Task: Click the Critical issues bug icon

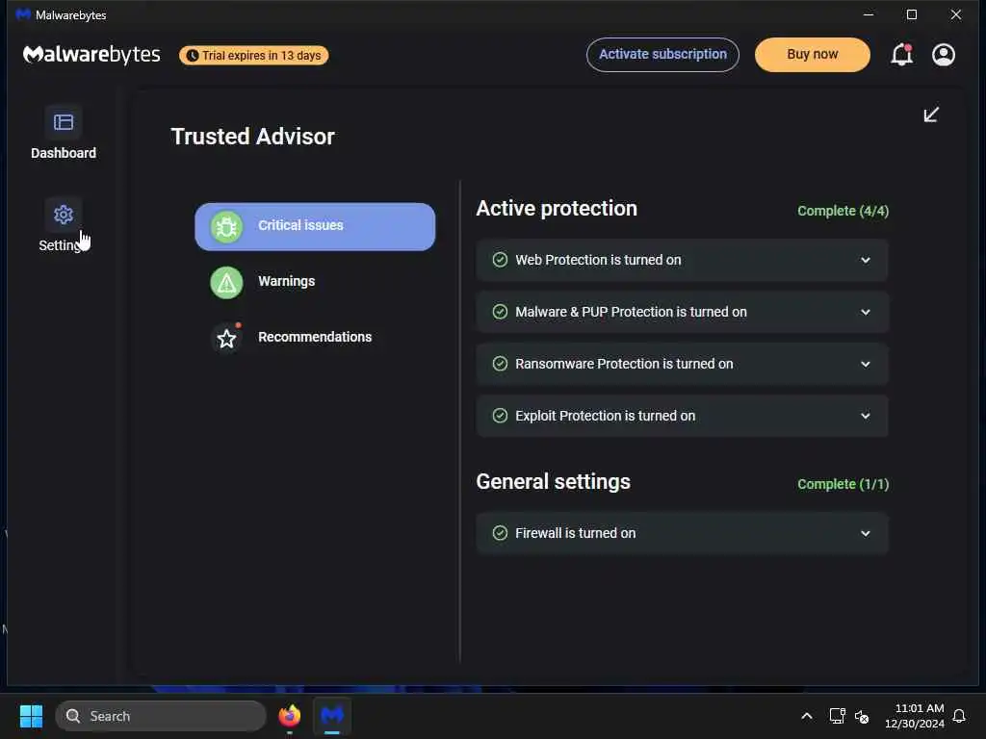Action: 226,226
